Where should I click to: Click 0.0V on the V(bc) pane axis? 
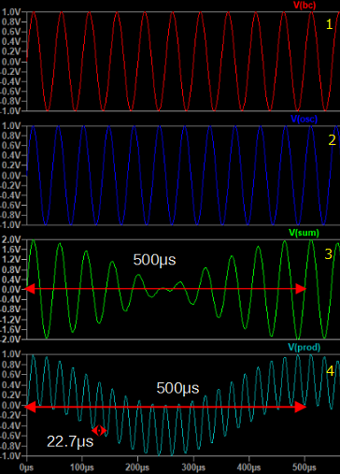click(11, 62)
